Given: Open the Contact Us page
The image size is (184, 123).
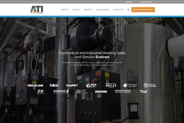Looking at the screenshot, I should 119,10.
